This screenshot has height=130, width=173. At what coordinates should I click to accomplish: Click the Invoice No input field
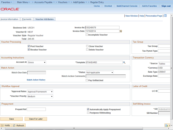[102, 28]
